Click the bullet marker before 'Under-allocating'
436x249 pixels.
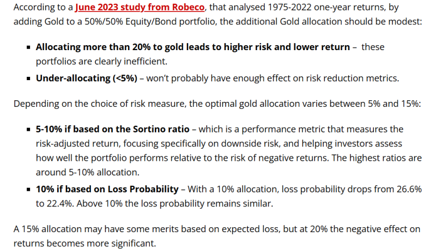pyautogui.click(x=28, y=78)
